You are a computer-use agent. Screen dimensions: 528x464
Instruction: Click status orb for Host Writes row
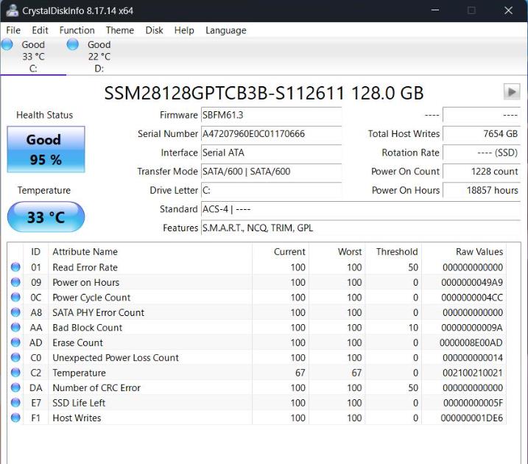pyautogui.click(x=15, y=418)
